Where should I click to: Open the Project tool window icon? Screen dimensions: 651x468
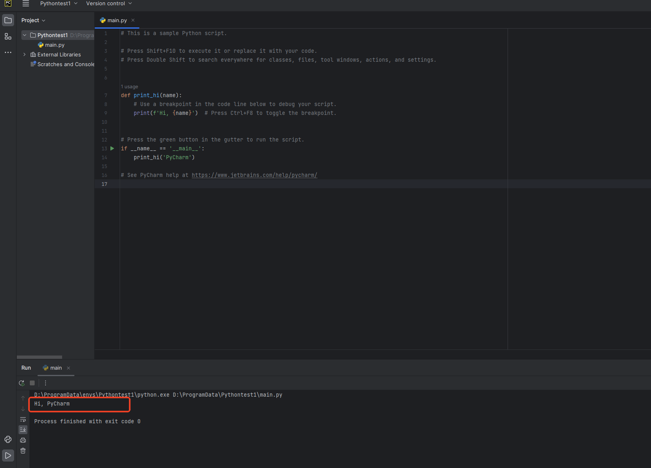[8, 20]
